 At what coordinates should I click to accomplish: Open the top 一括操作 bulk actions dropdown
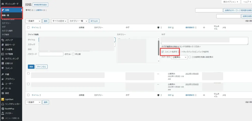[x=34, y=21]
